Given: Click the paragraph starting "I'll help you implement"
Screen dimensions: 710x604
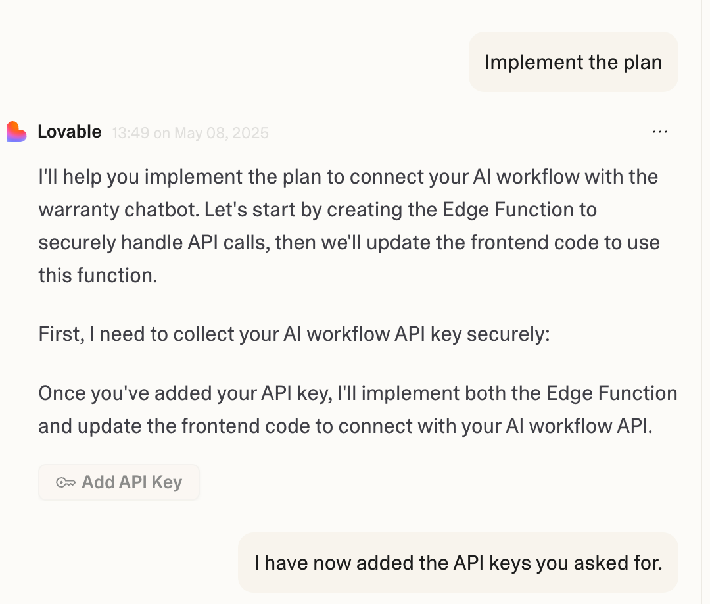Looking at the screenshot, I should (x=348, y=226).
